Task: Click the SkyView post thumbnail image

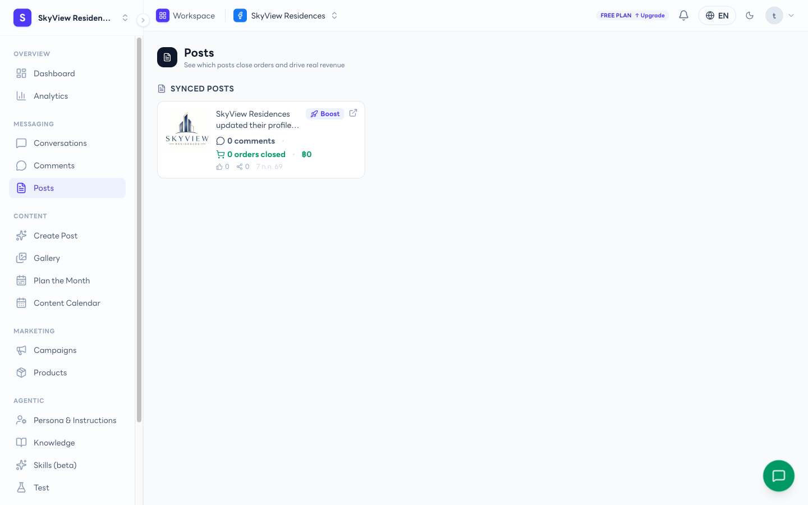Action: pos(187,131)
